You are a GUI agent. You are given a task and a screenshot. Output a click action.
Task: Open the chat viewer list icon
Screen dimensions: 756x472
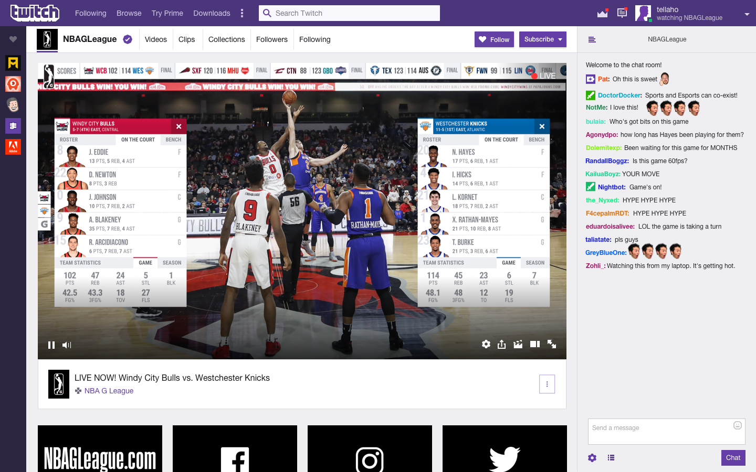pyautogui.click(x=611, y=458)
